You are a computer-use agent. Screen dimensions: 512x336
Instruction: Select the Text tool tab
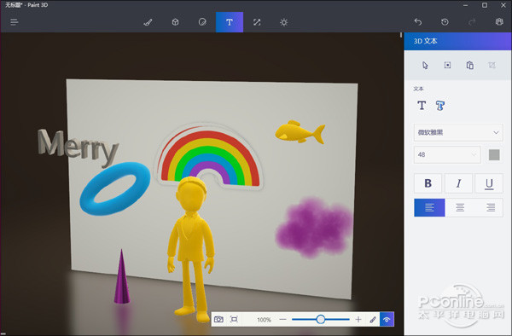pyautogui.click(x=230, y=22)
